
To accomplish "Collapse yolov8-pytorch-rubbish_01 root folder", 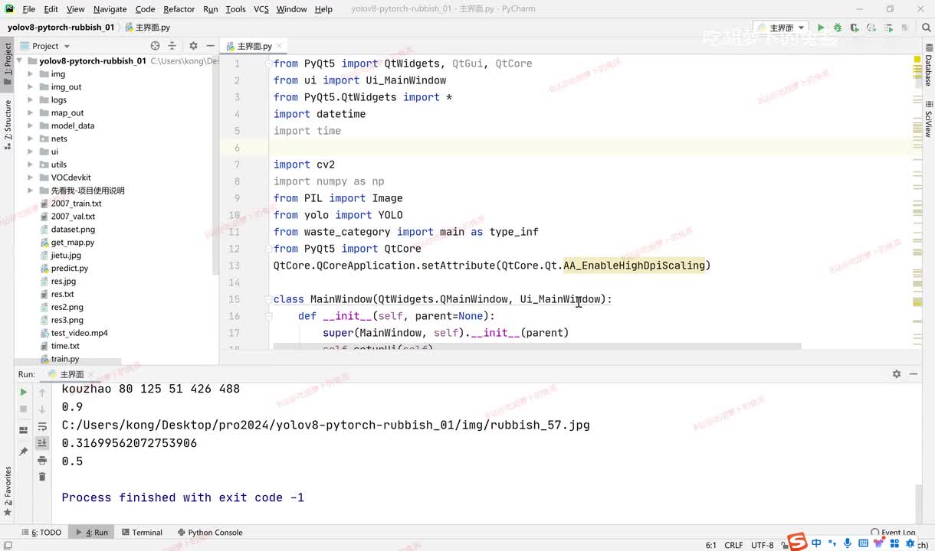I will 21,60.
